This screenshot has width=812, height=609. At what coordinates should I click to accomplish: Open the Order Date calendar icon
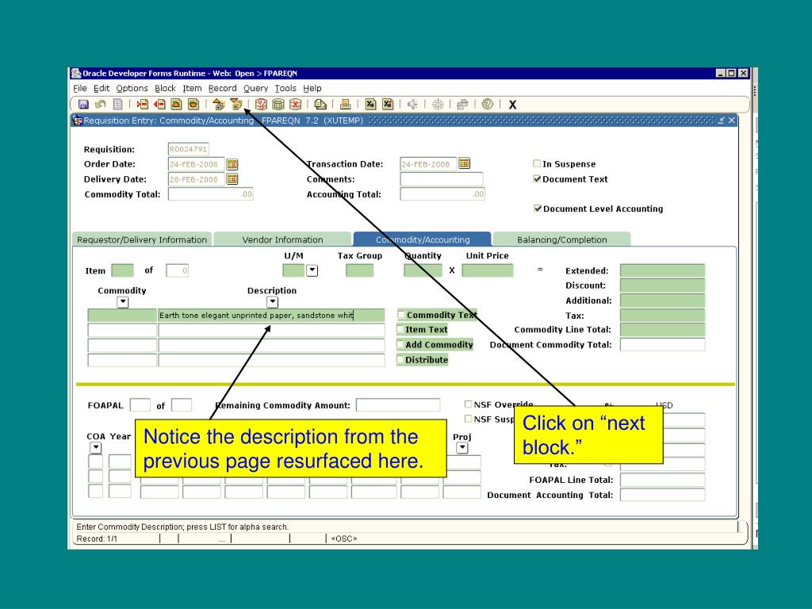232,164
